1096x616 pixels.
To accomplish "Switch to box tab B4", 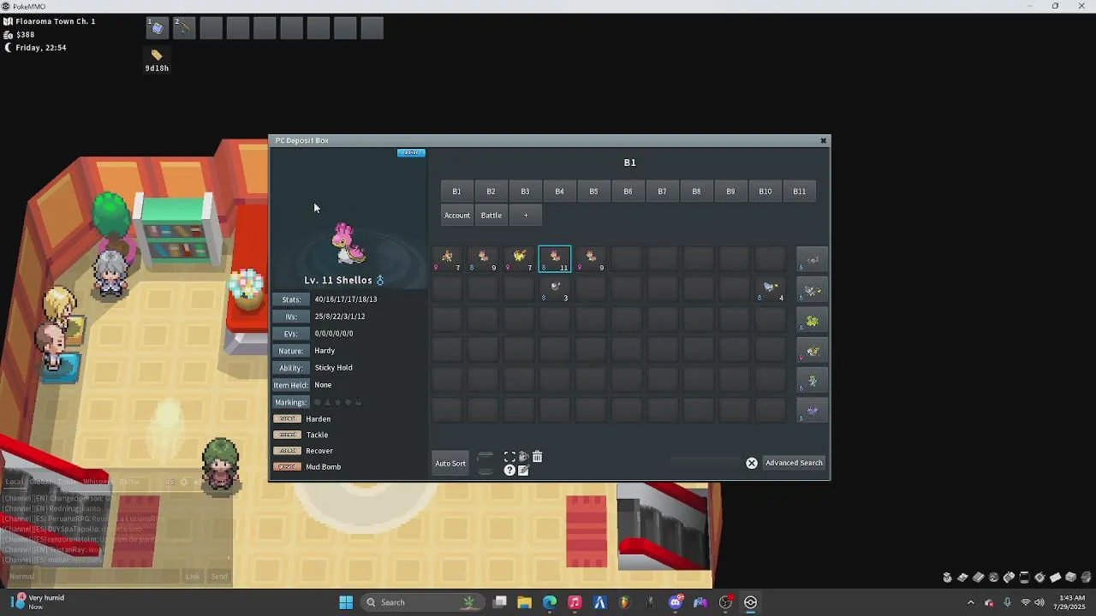I will [x=559, y=192].
